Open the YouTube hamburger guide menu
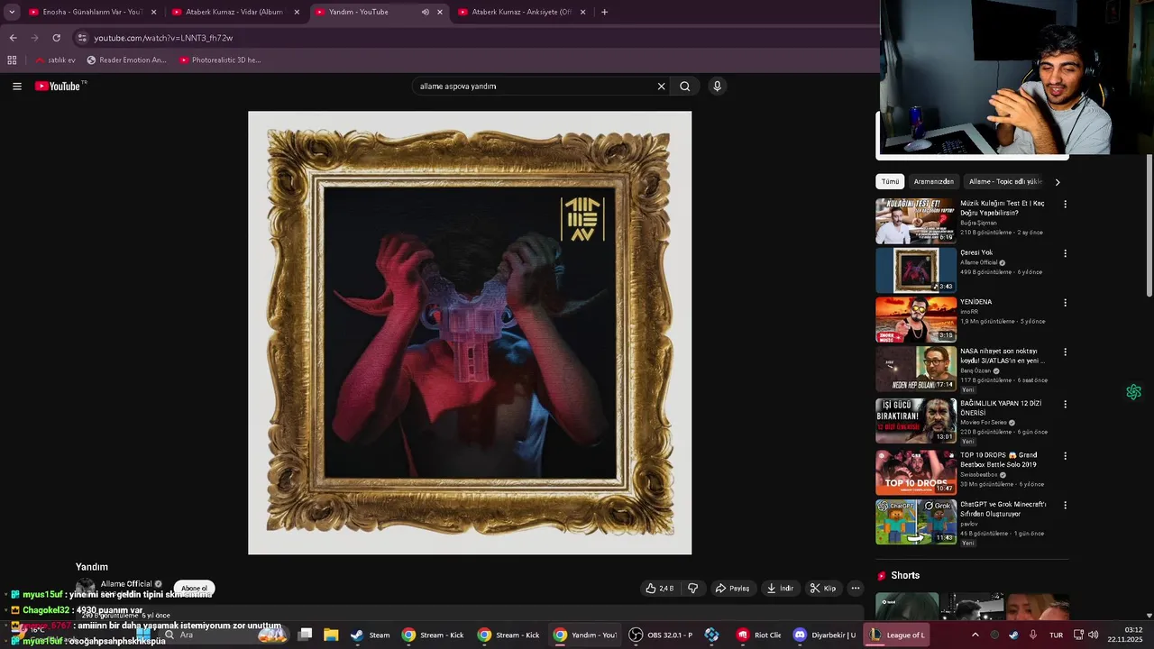 click(x=16, y=87)
